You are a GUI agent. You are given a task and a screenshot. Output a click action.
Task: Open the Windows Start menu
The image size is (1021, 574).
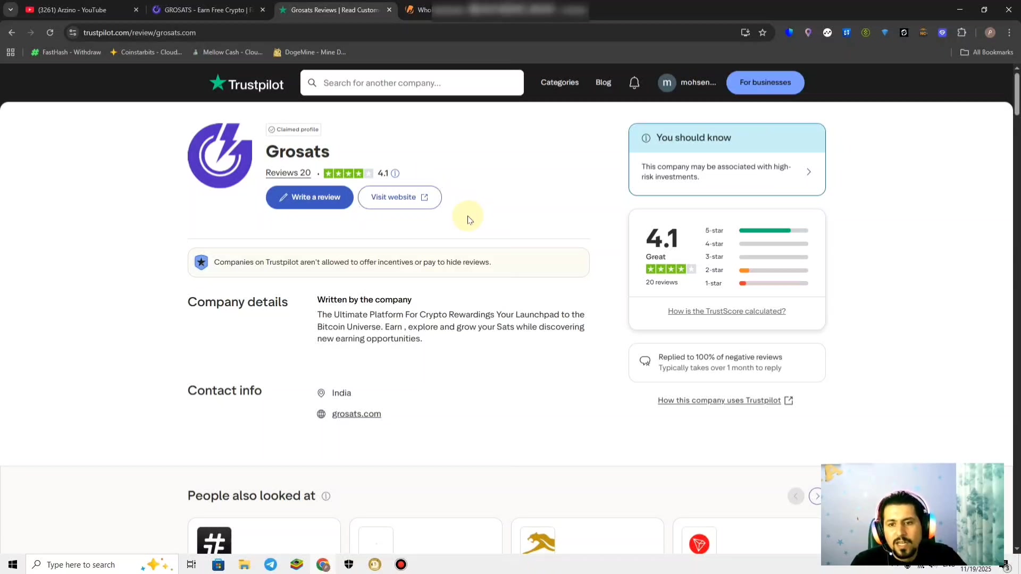pos(13,564)
